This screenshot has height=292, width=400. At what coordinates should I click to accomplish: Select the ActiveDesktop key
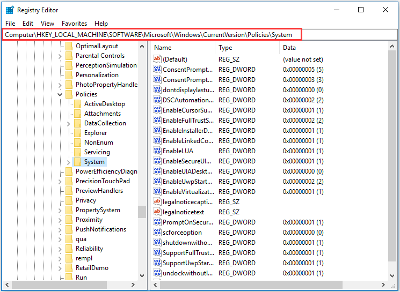[x=104, y=104]
